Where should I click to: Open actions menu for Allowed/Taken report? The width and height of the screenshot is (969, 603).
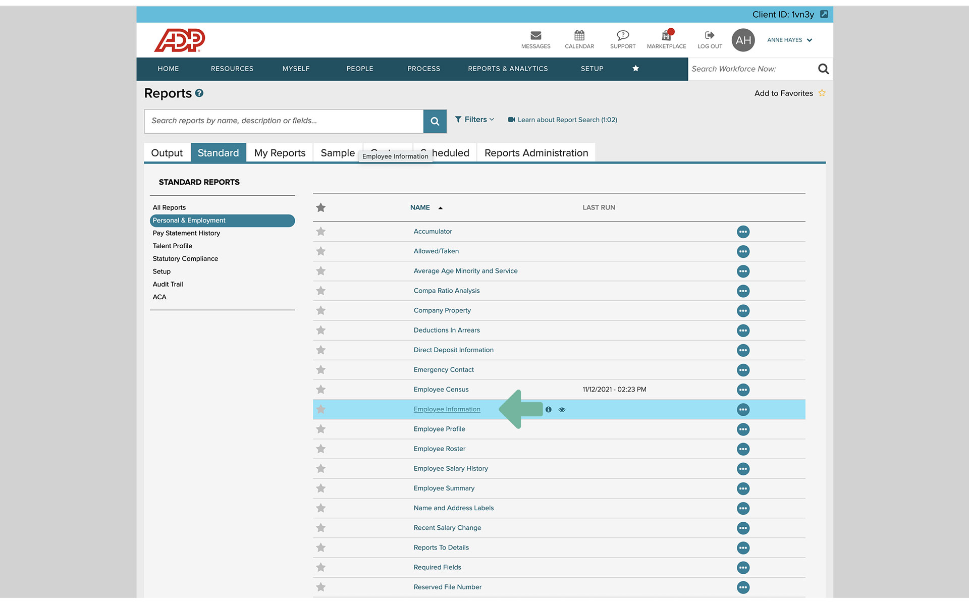coord(743,251)
